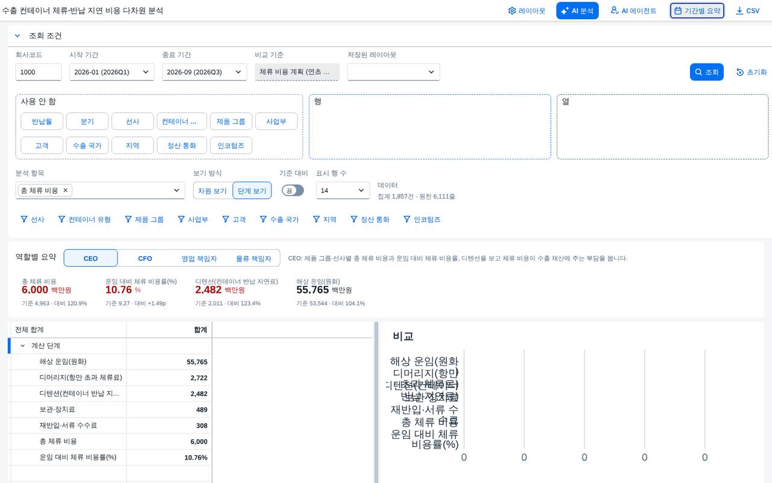Open the 사업부 filter
This screenshot has height=483, width=772.
tap(193, 219)
